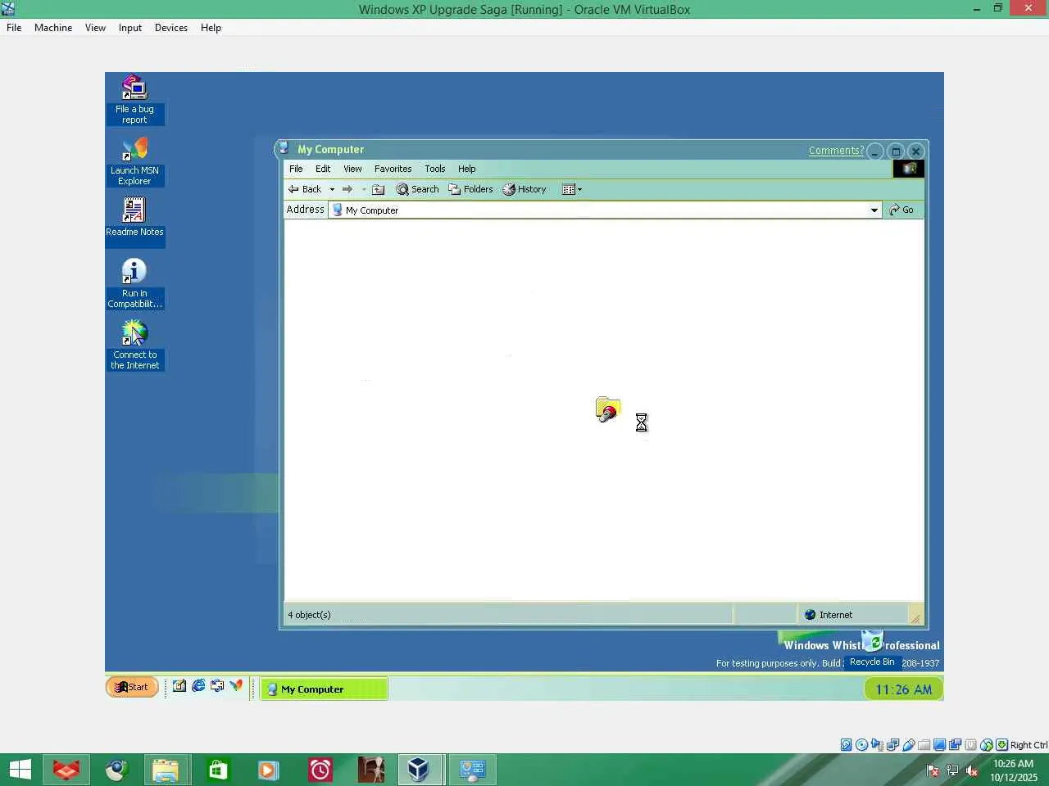Show the Folders pane
The width and height of the screenshot is (1049, 786).
pyautogui.click(x=470, y=189)
